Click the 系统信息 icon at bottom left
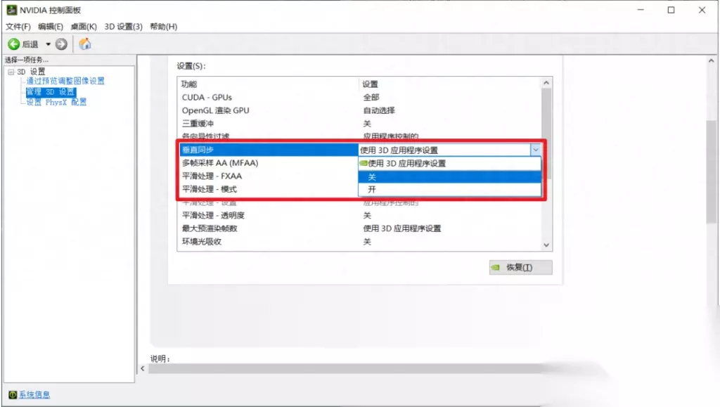The width and height of the screenshot is (720, 407). tap(13, 394)
